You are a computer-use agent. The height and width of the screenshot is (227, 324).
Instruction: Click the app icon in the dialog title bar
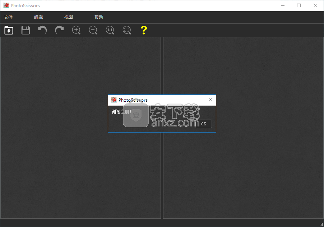click(114, 100)
